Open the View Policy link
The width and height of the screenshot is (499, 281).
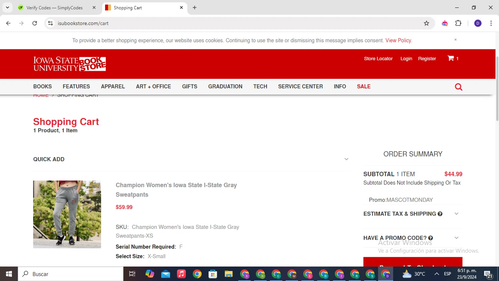click(399, 40)
